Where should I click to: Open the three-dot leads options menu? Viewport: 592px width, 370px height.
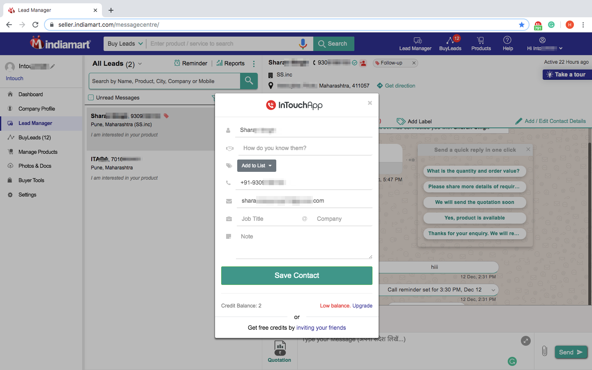254,64
